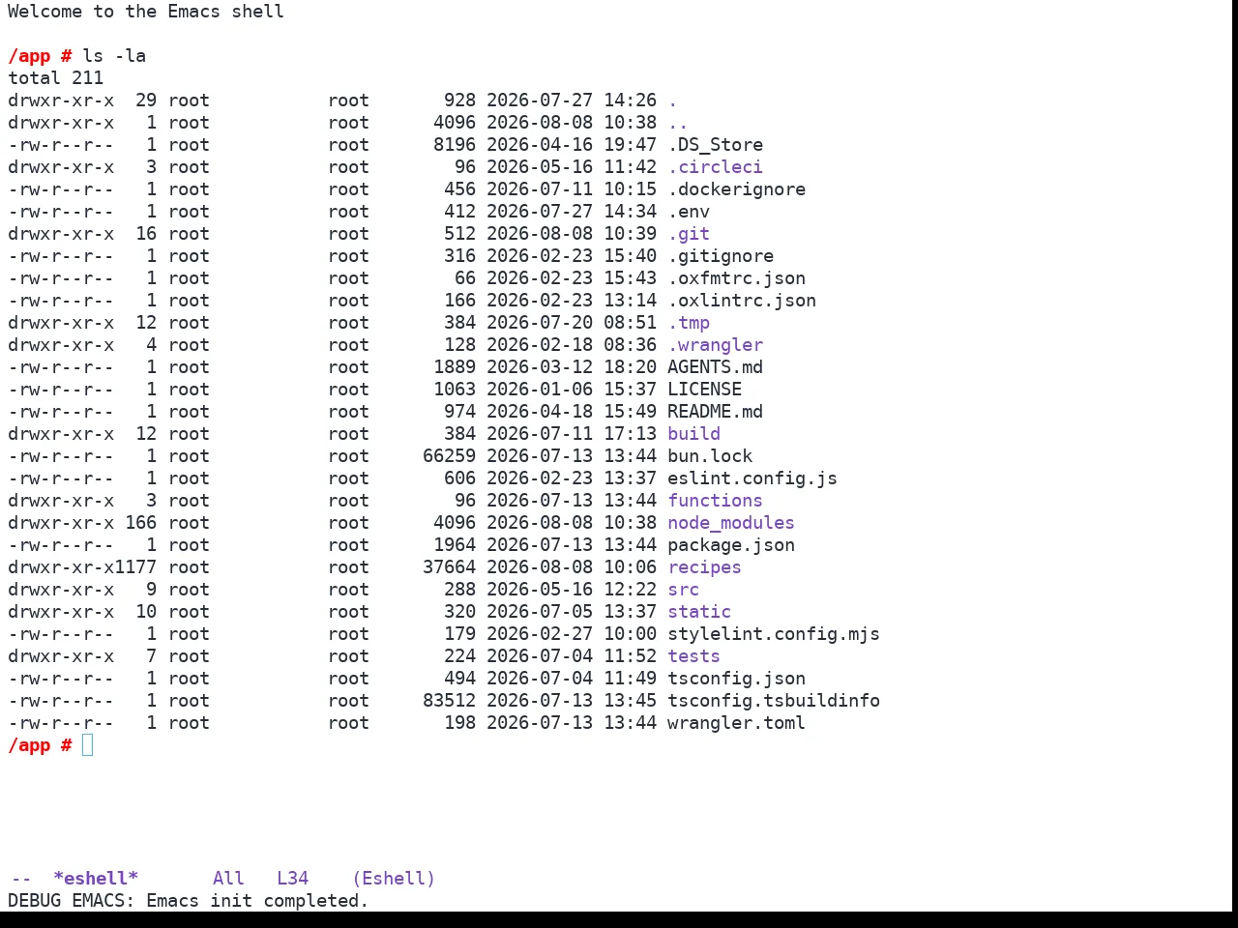Screen dimensions: 1238x928
Task: Click the .oxlintrc.json file name
Action: click(x=742, y=301)
